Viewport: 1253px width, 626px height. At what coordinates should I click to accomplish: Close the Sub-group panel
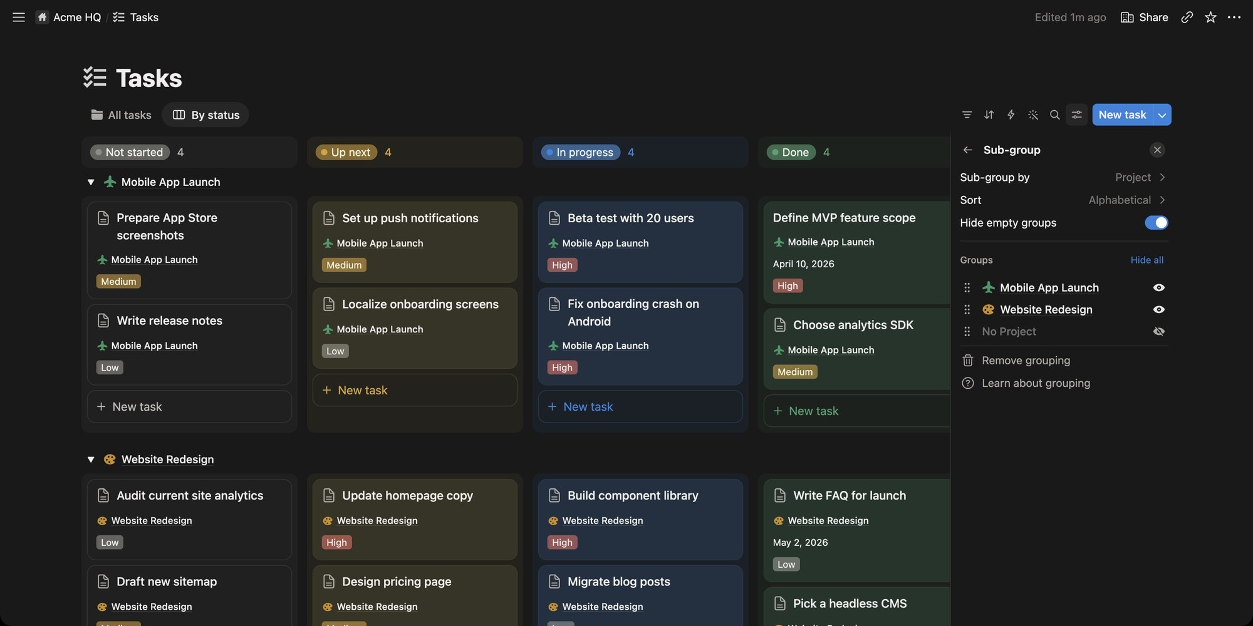pos(1157,150)
